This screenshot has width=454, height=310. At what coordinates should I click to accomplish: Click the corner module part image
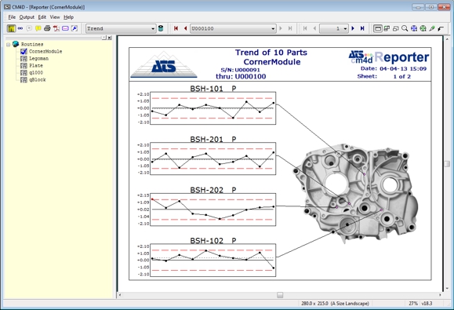355,194
